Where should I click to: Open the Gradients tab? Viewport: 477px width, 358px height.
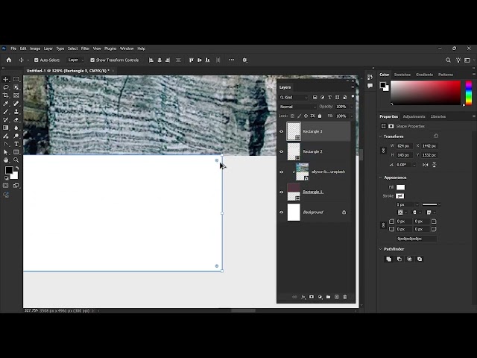(424, 75)
